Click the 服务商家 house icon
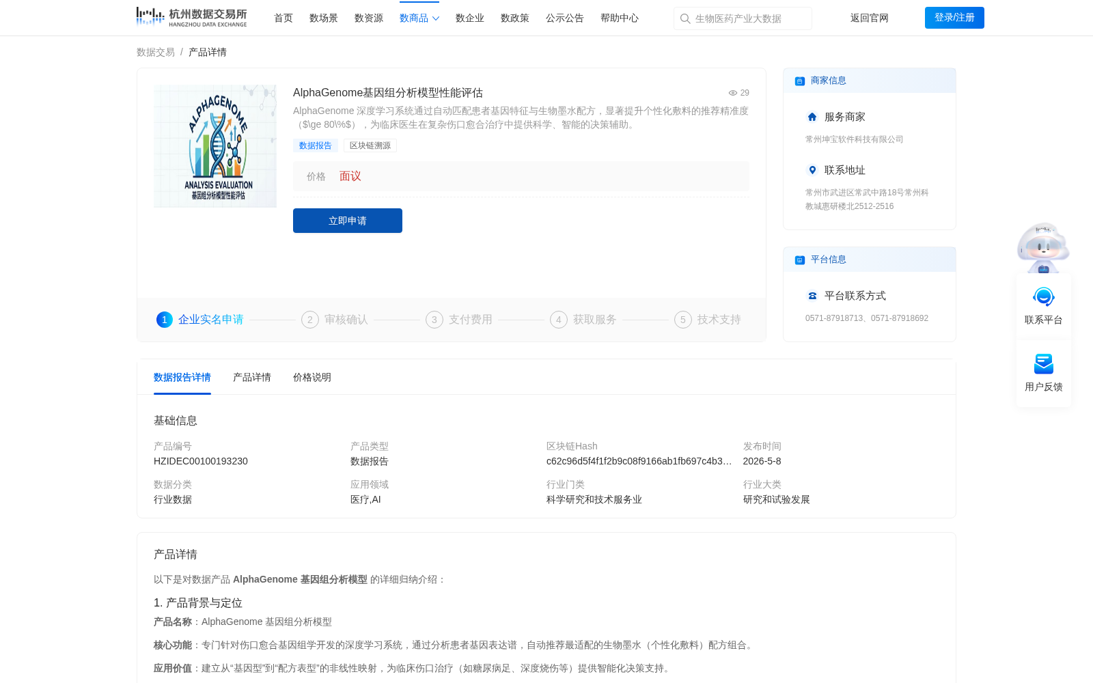The image size is (1093, 683). [812, 117]
